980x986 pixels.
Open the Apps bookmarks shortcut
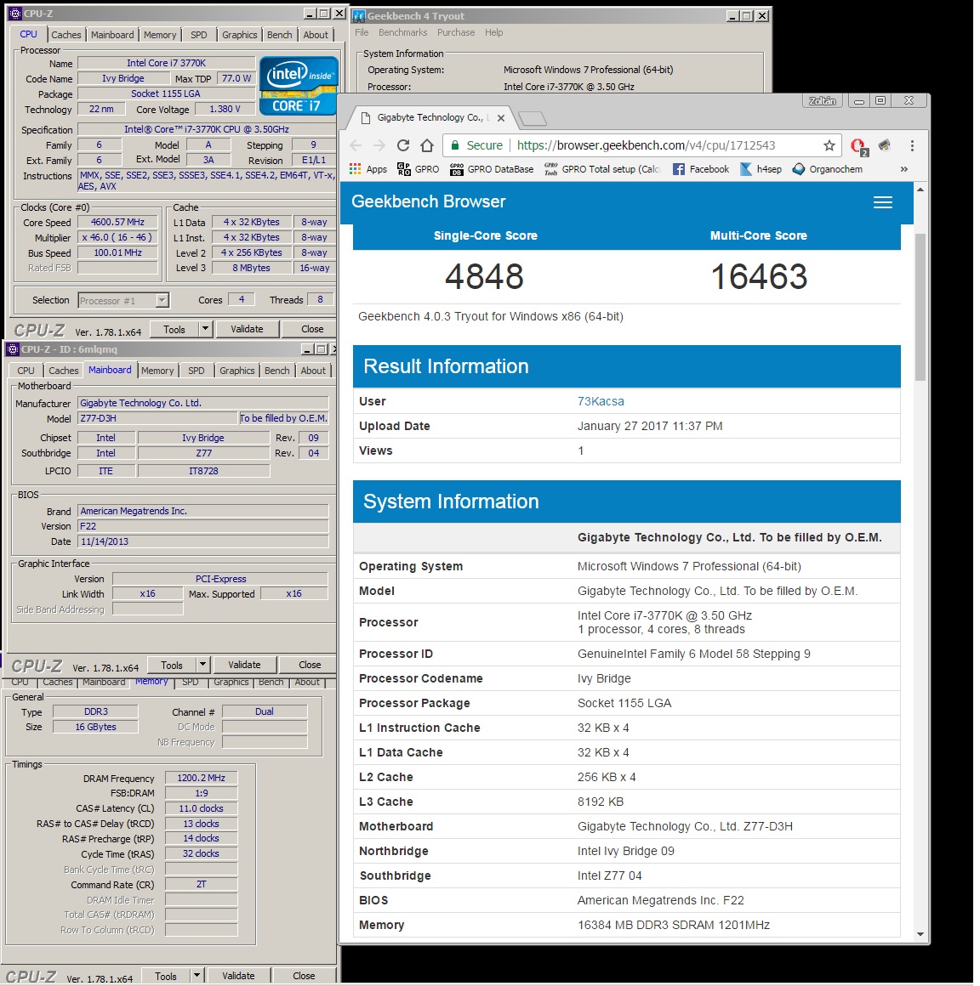click(368, 169)
